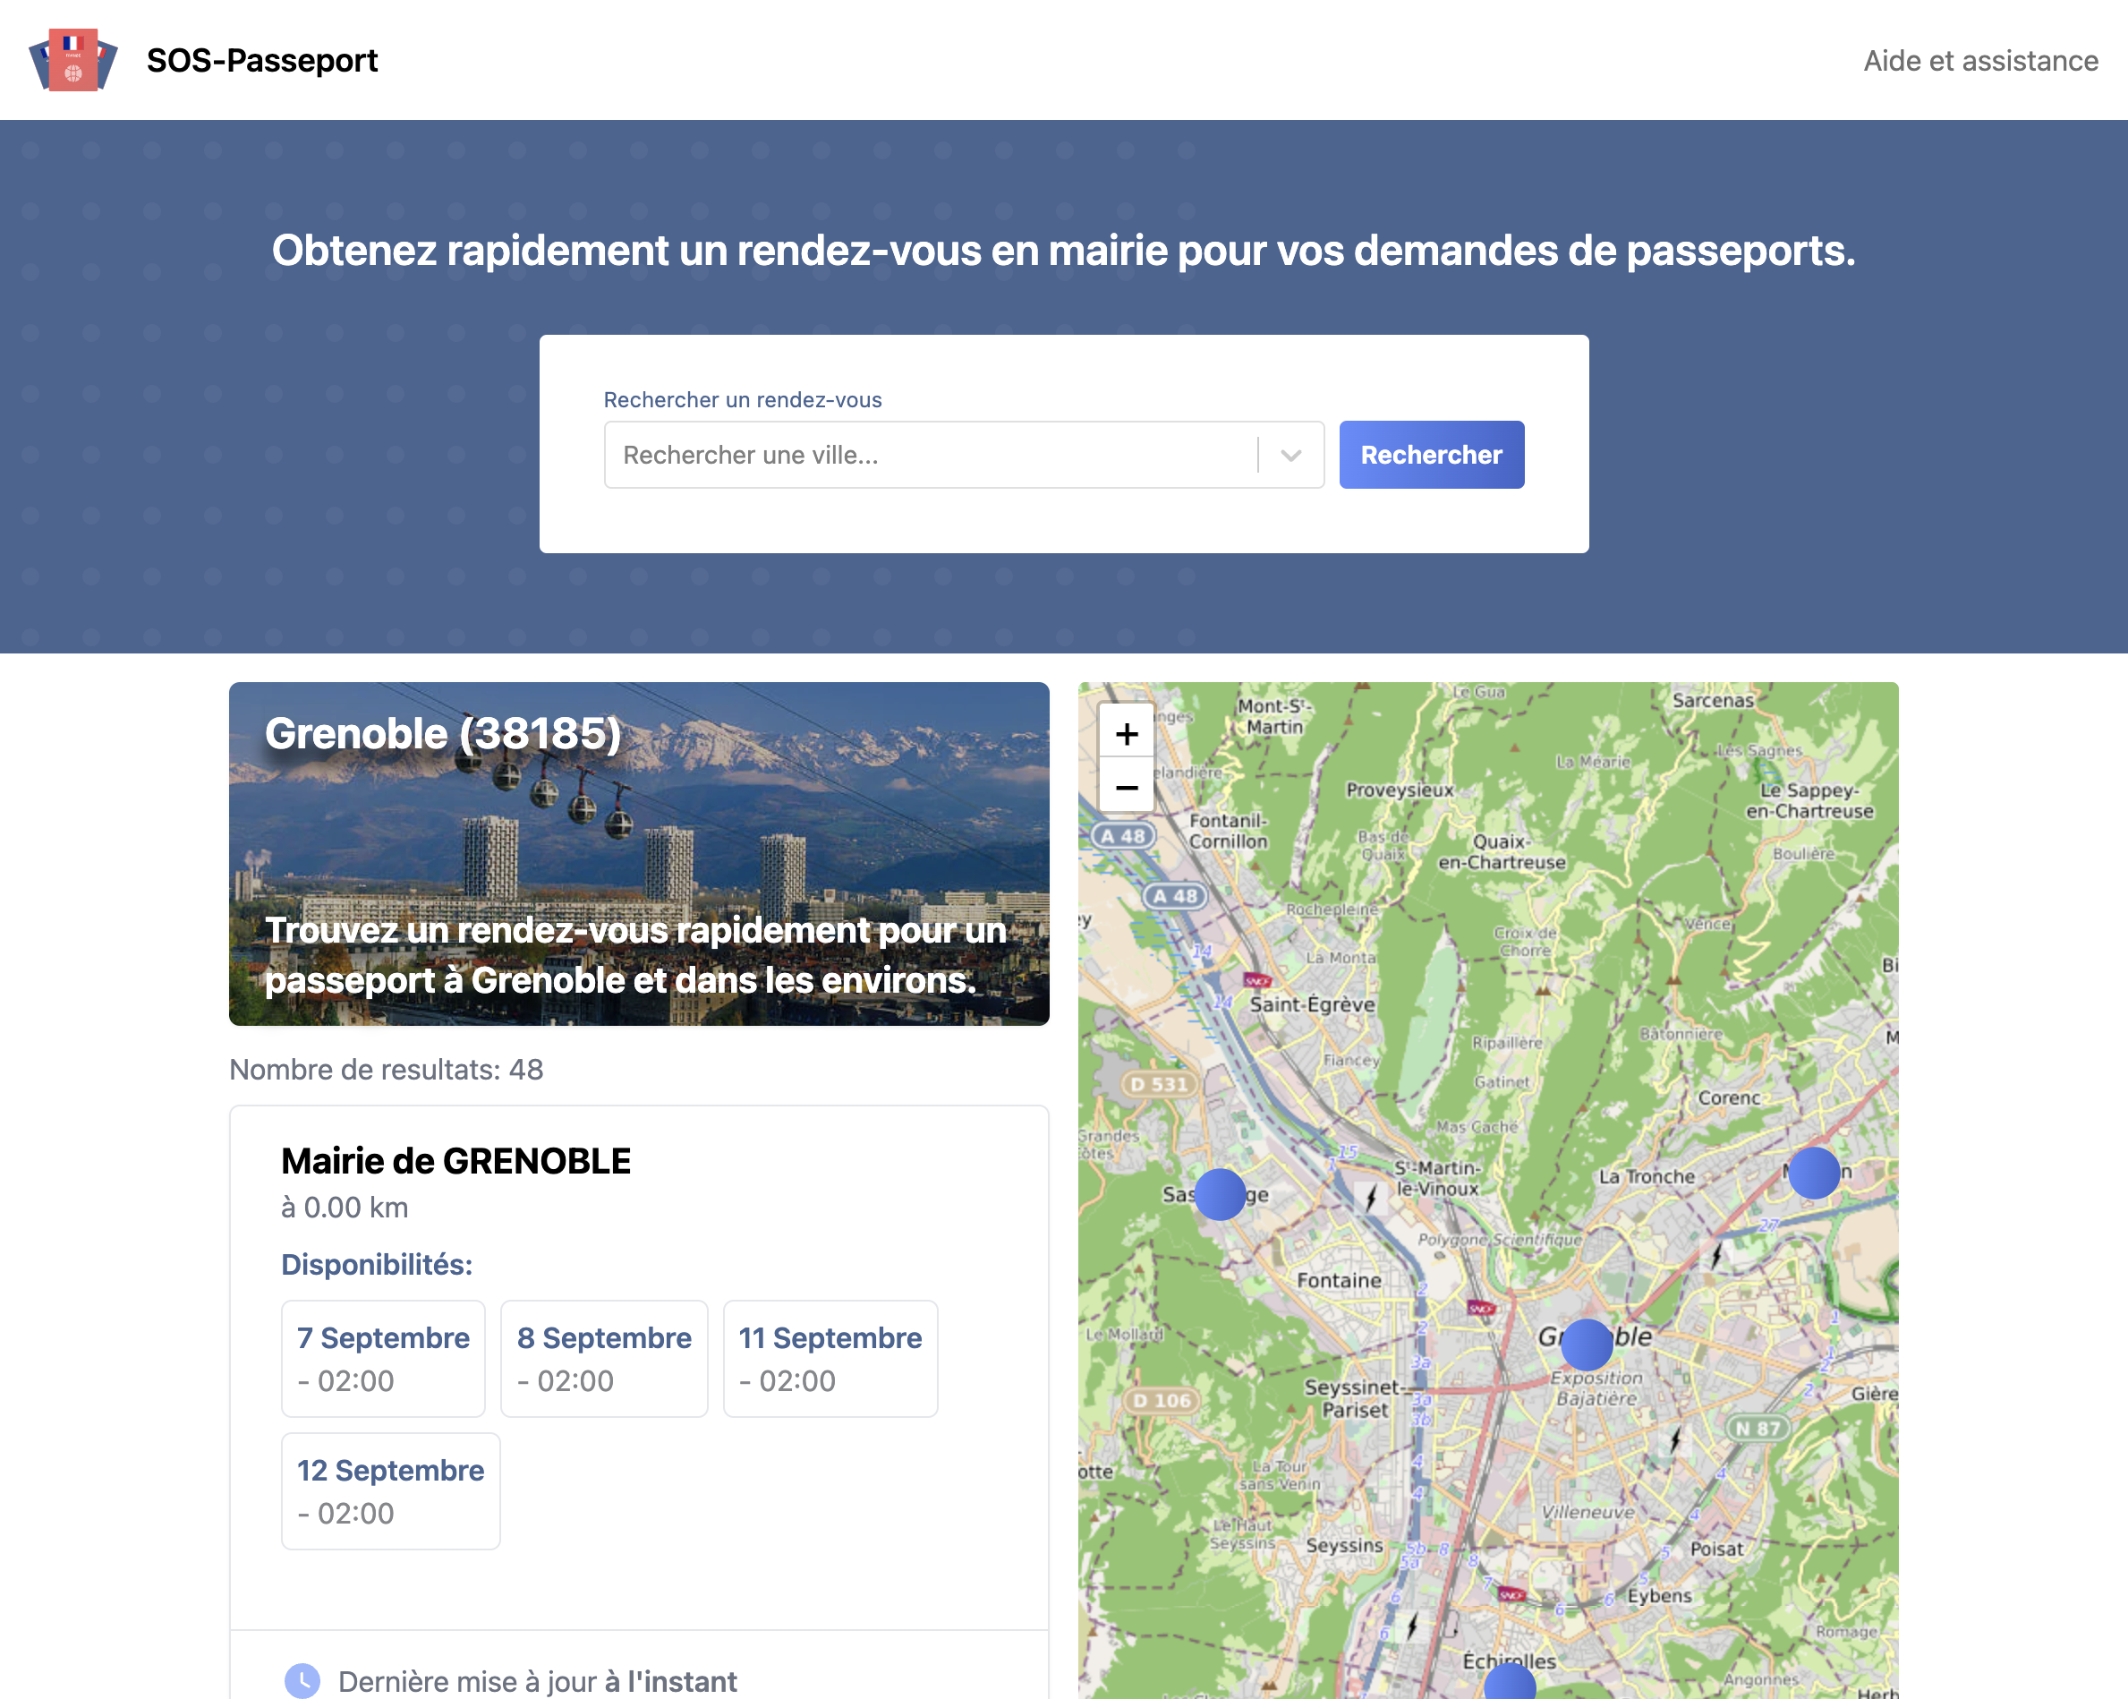Click the Nombre de resultats: 48 text
Viewport: 2128px width, 1699px height.
point(386,1069)
